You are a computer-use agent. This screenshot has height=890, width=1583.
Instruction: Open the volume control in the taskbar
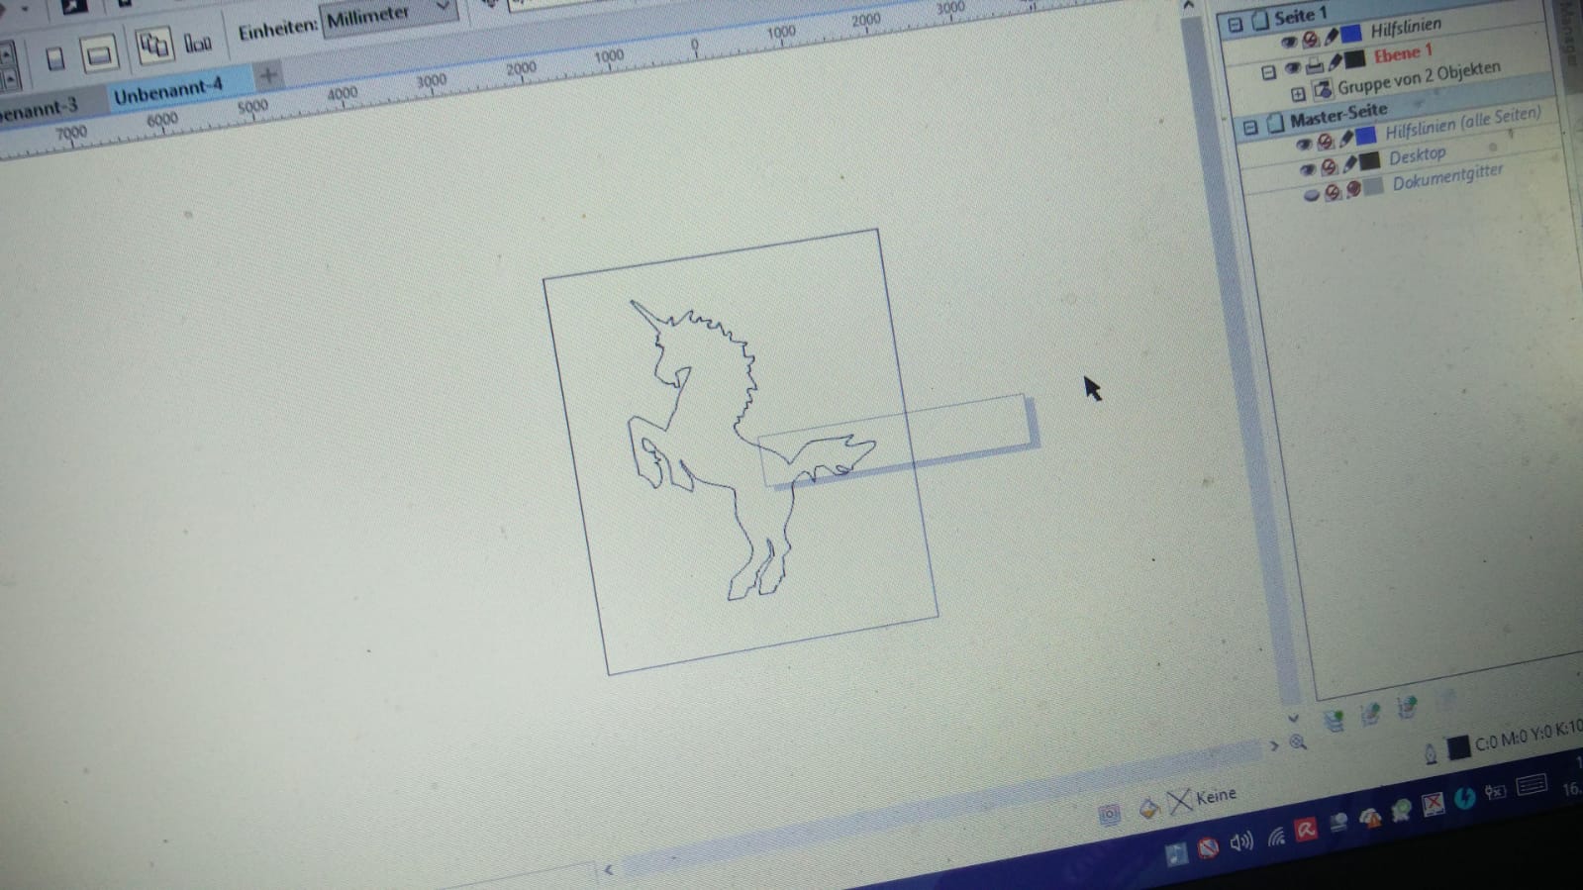tap(1241, 841)
